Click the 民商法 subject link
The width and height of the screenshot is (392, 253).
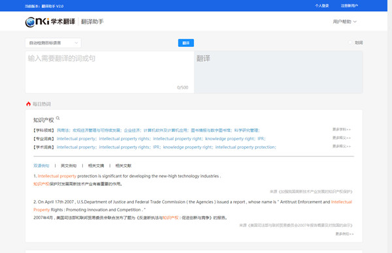(x=63, y=130)
